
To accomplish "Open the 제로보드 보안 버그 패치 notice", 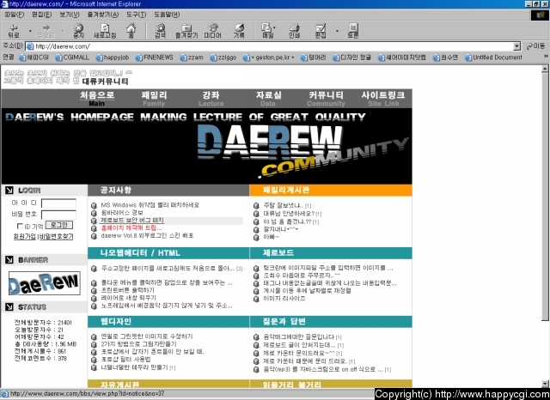I will click(132, 221).
